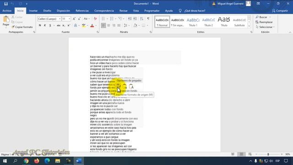Adjust the zoom slider in the status bar

[x=268, y=154]
